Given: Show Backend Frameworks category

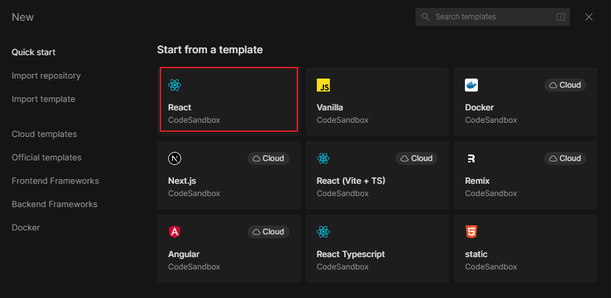Looking at the screenshot, I should click(x=55, y=204).
